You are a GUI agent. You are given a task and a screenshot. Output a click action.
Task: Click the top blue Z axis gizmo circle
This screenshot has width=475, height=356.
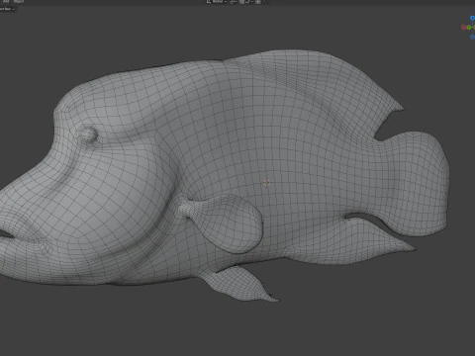pyautogui.click(x=472, y=18)
